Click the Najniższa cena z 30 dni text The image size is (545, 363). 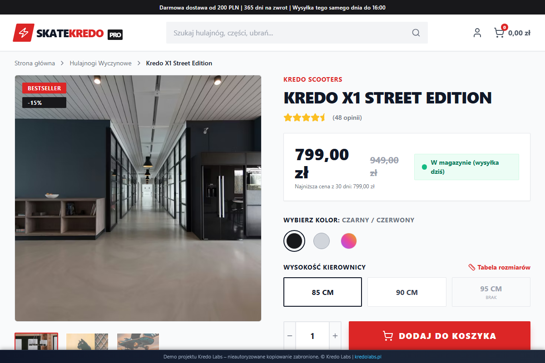click(x=334, y=186)
